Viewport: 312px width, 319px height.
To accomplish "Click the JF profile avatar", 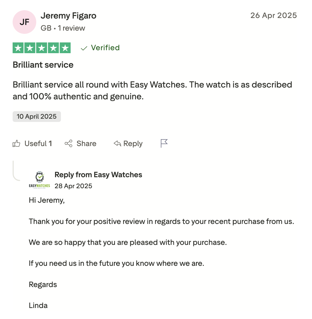I will coord(24,22).
